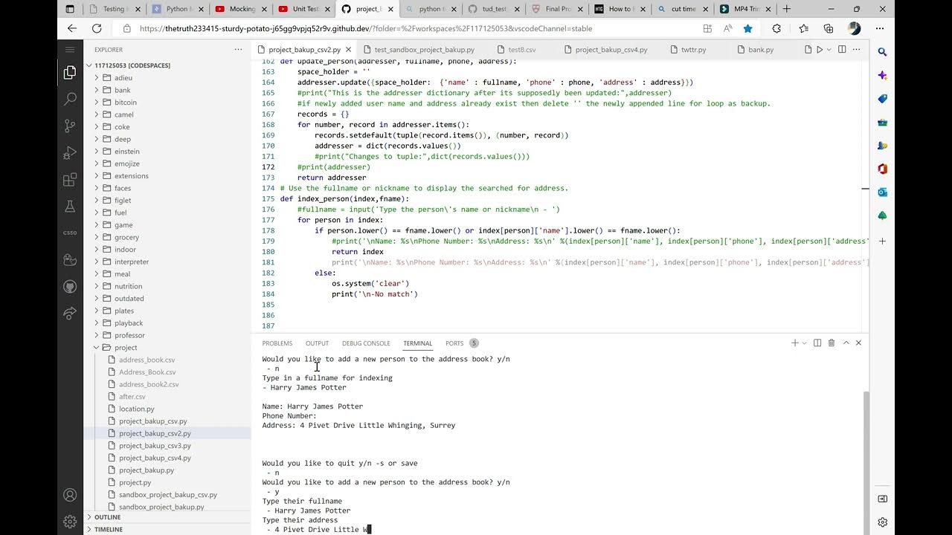This screenshot has height=535, width=952.
Task: Split the editor right
Action: [842, 50]
